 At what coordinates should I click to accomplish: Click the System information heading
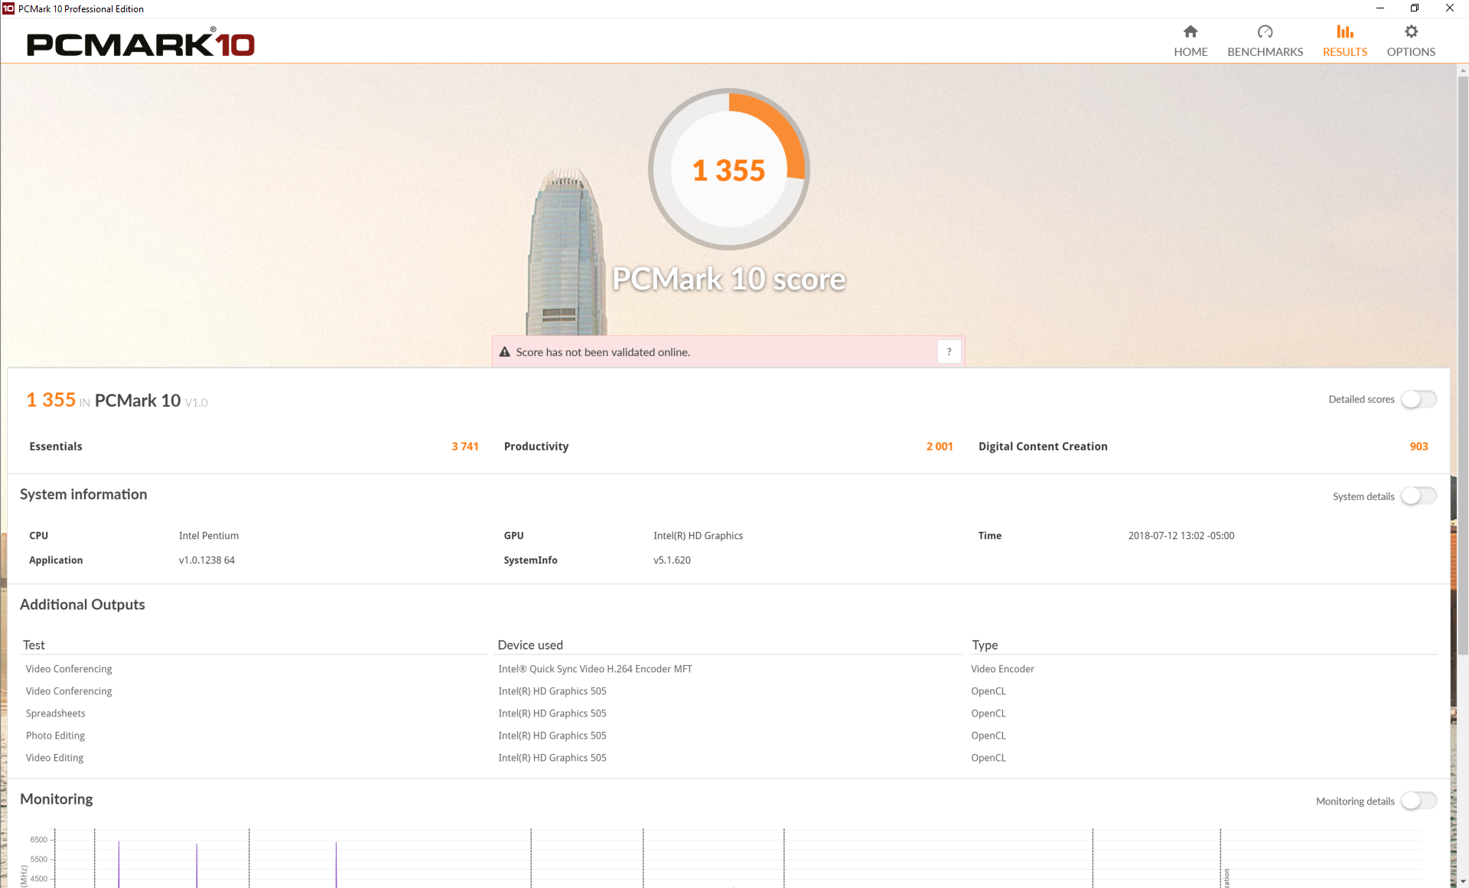pyautogui.click(x=83, y=494)
